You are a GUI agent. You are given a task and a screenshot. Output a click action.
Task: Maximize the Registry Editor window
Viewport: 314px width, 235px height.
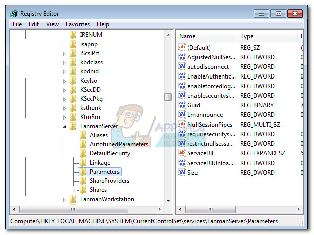click(278, 14)
